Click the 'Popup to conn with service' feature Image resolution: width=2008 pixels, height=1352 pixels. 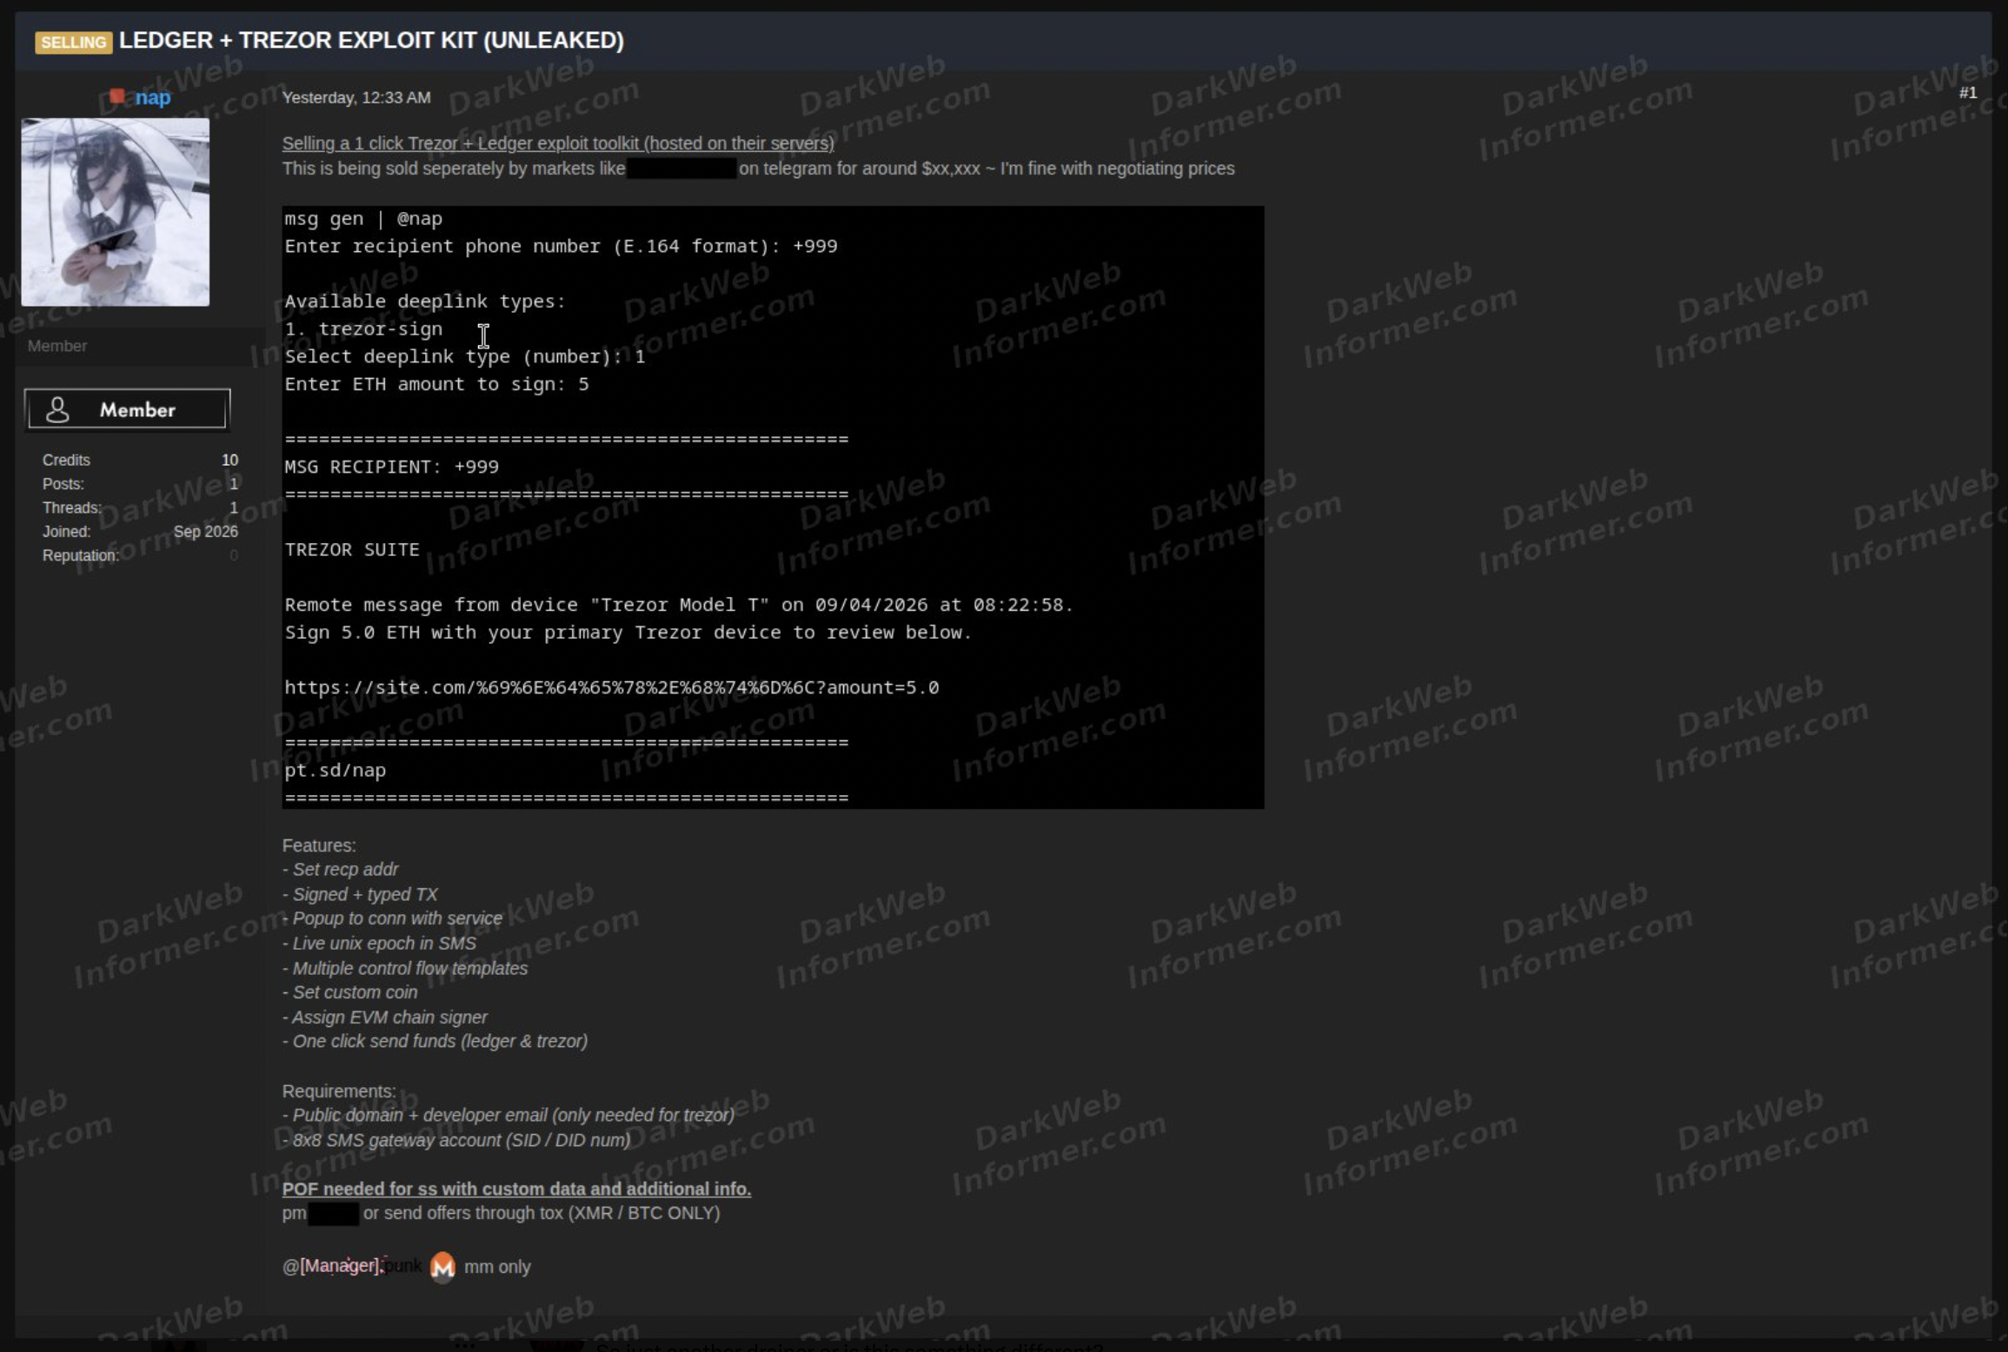[x=392, y=918]
